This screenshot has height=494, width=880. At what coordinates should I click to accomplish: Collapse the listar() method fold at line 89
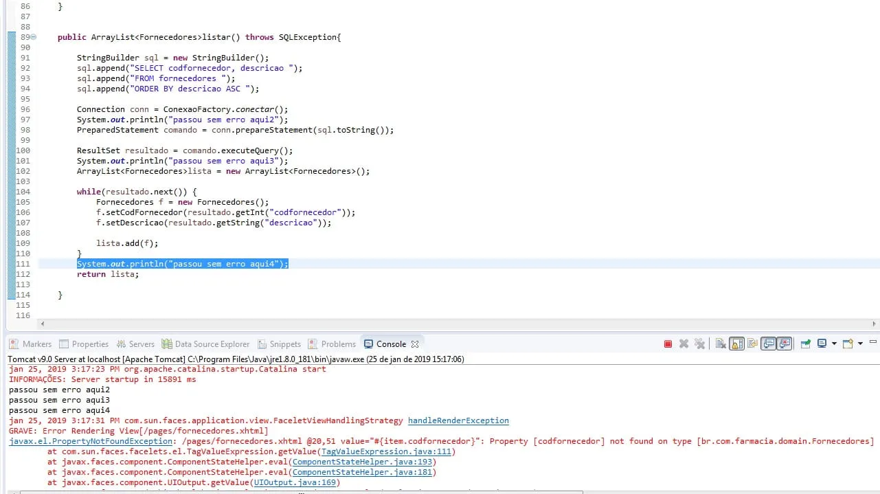click(34, 37)
